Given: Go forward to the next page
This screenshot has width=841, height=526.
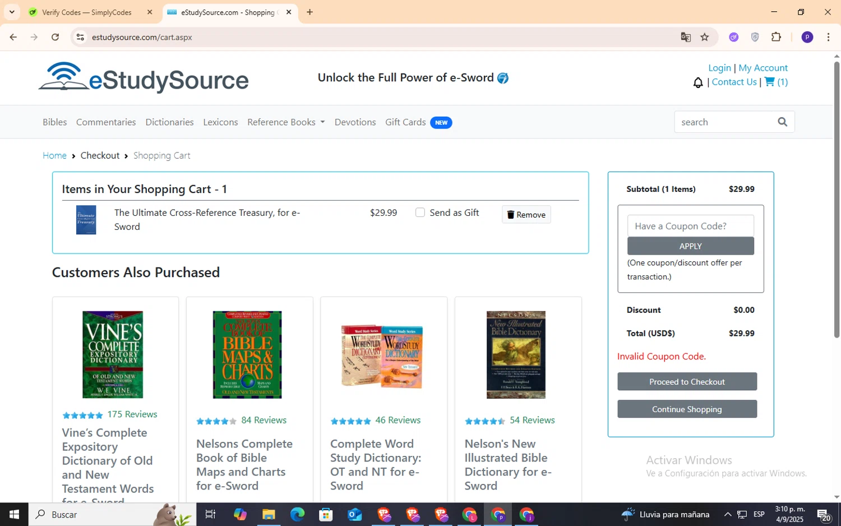Looking at the screenshot, I should [x=34, y=37].
